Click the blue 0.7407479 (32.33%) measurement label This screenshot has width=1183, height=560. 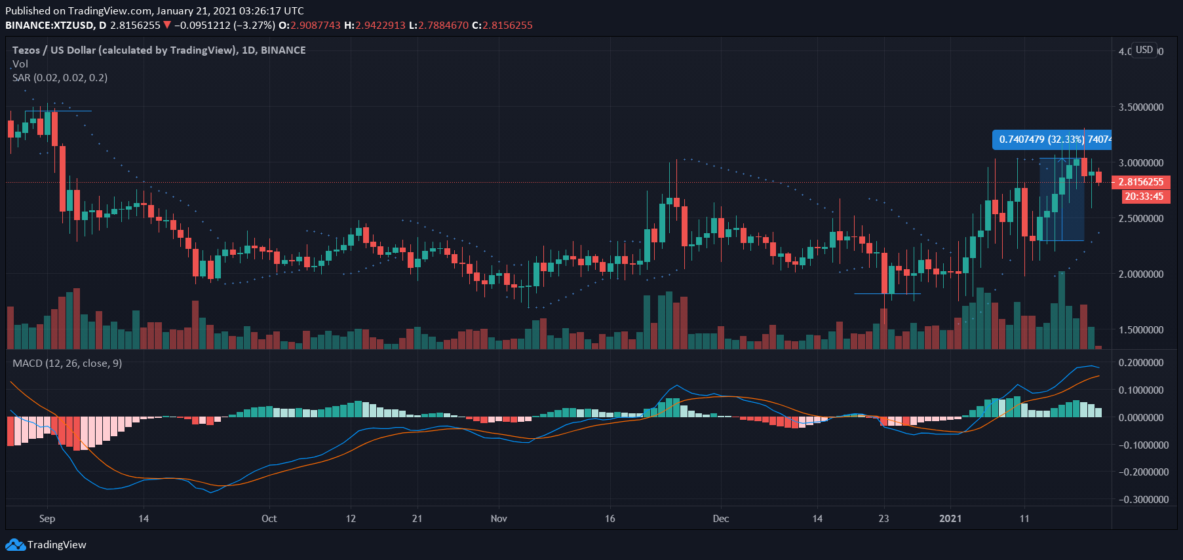point(1052,140)
